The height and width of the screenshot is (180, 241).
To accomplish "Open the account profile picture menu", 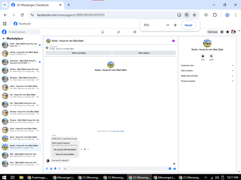I will point(233,32).
